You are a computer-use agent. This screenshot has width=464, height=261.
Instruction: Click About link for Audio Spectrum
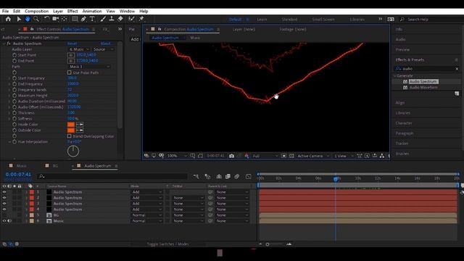pos(105,43)
